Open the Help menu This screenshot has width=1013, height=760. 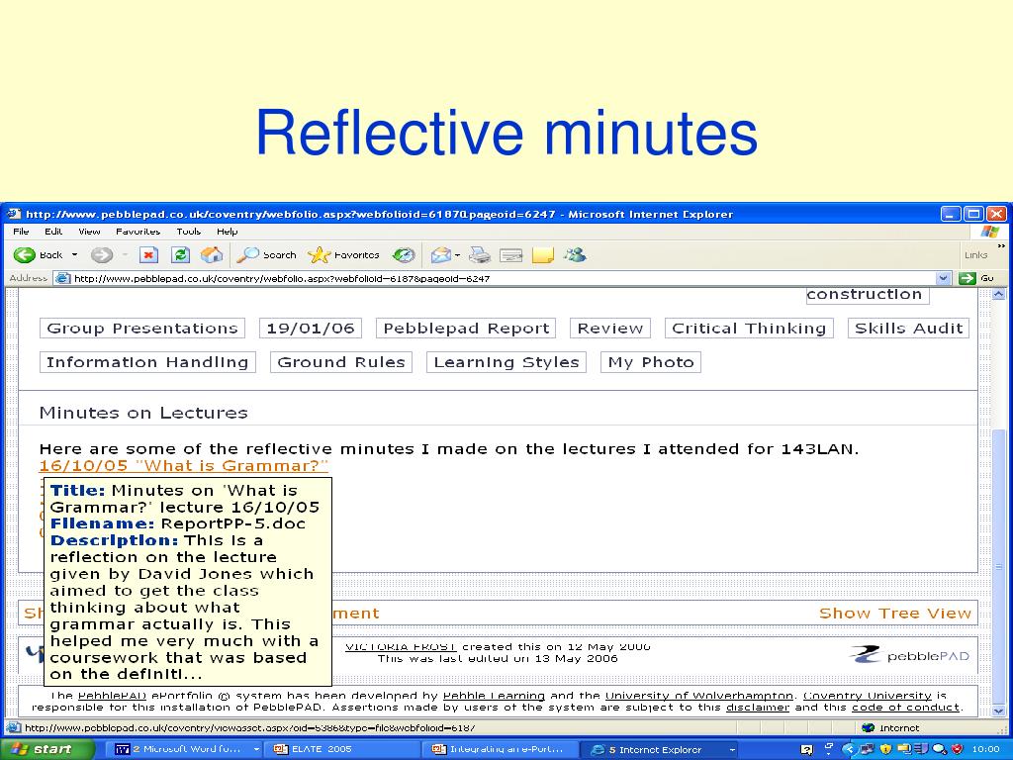point(227,232)
